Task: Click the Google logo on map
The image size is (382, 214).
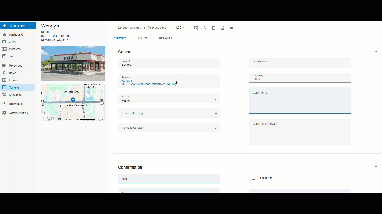Action: (x=49, y=118)
